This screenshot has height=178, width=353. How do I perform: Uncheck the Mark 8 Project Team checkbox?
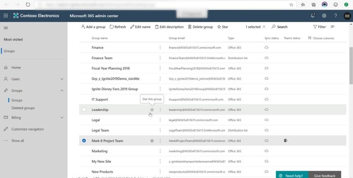pos(84,141)
